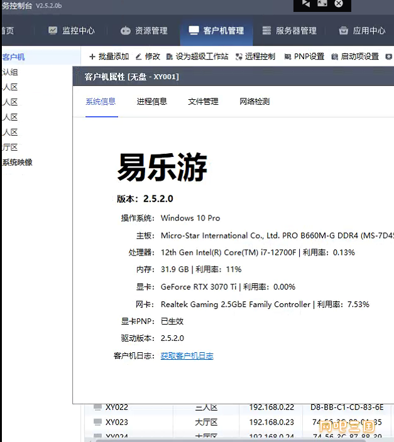Select client row XY023 in the list
The width and height of the screenshot is (394, 442).
116,423
